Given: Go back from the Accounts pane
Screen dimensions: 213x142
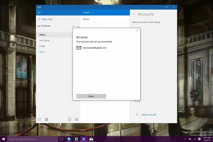Looking at the screenshot, I should pyautogui.click(x=134, y=14).
